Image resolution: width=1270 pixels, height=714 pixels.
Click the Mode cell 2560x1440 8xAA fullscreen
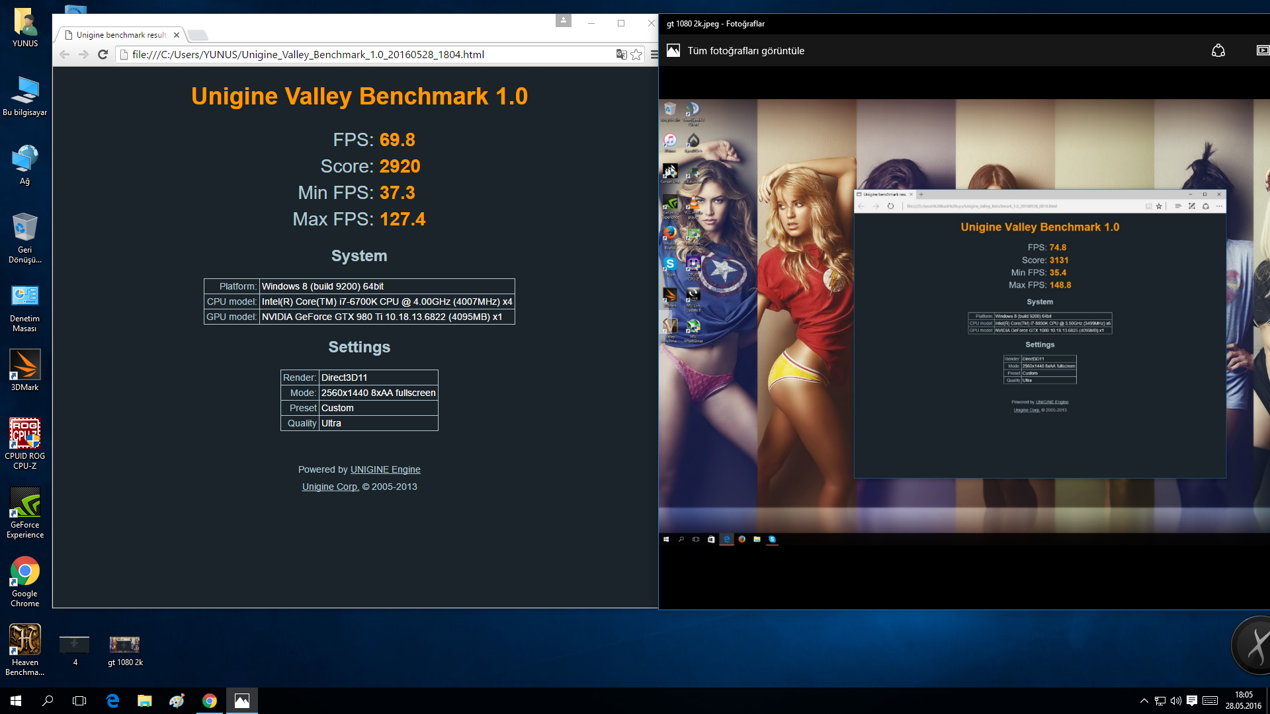click(x=378, y=393)
